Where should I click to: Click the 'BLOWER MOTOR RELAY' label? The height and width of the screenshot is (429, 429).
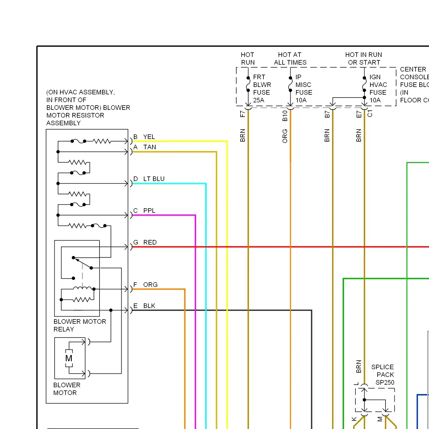tap(80, 325)
